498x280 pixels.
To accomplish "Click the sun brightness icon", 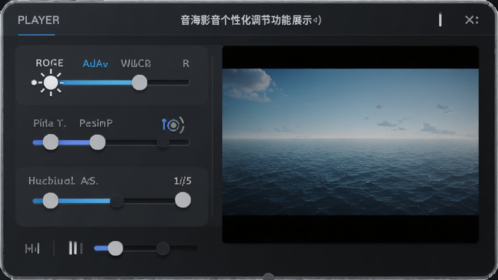I will coord(51,83).
